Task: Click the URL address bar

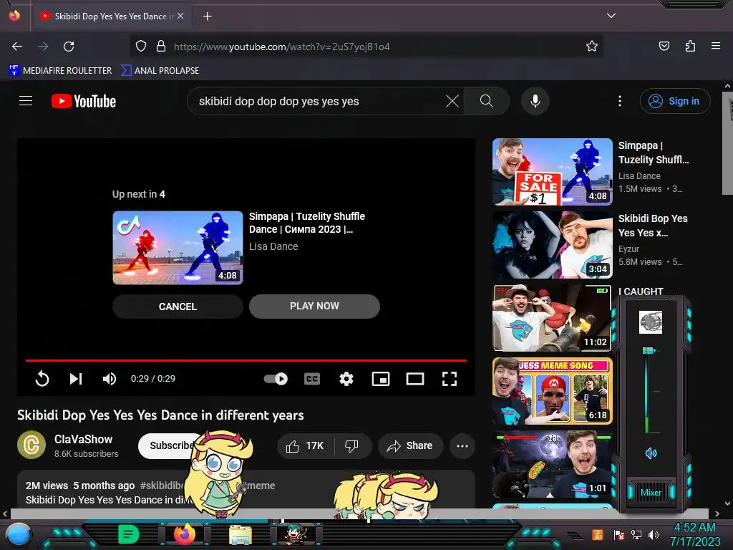Action: [x=366, y=47]
